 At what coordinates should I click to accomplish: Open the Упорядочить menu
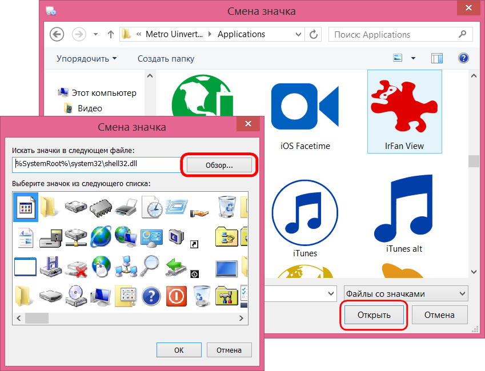click(x=87, y=58)
